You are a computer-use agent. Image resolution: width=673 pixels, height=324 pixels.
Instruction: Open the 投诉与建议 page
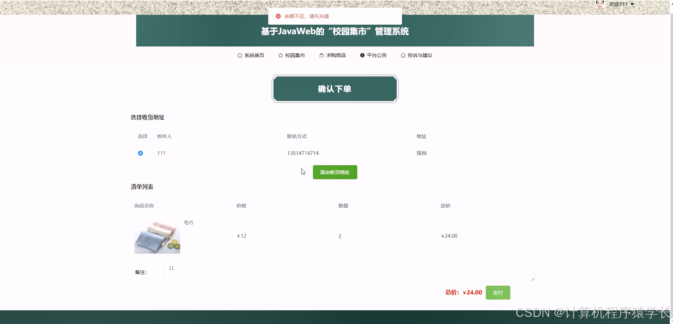[420, 55]
